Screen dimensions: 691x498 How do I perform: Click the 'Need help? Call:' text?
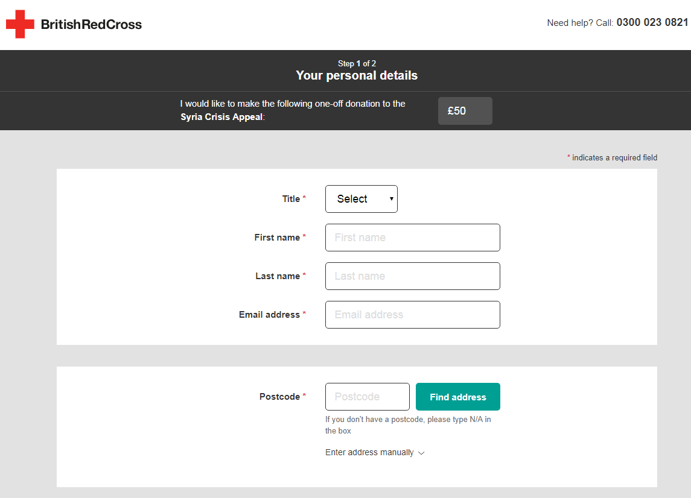point(580,23)
